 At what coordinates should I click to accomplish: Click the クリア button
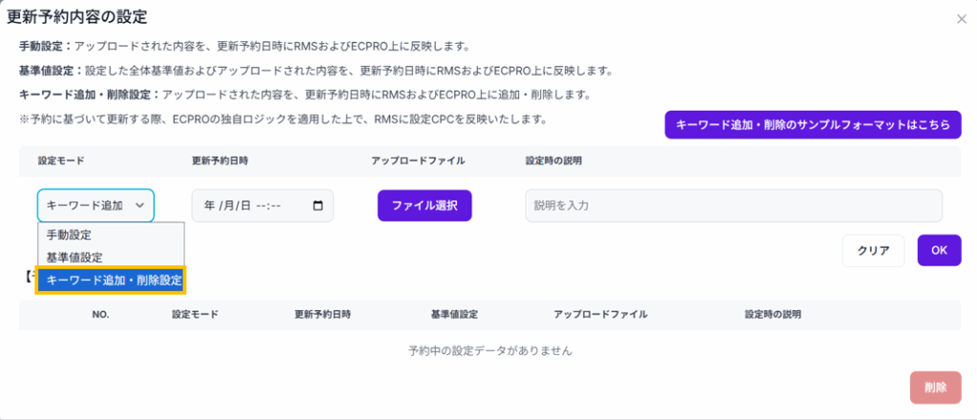click(x=873, y=251)
